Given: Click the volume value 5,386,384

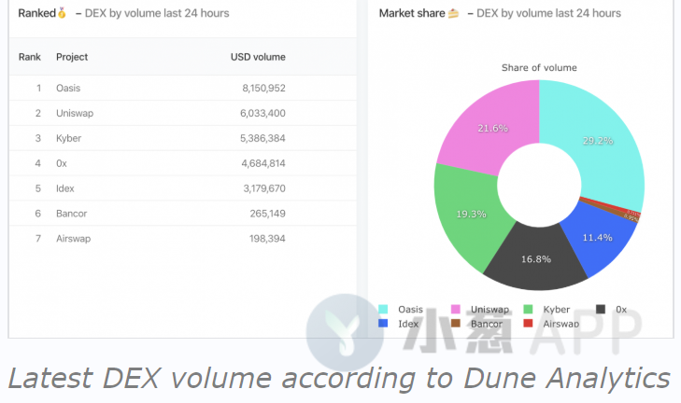Looking at the screenshot, I should tap(262, 138).
